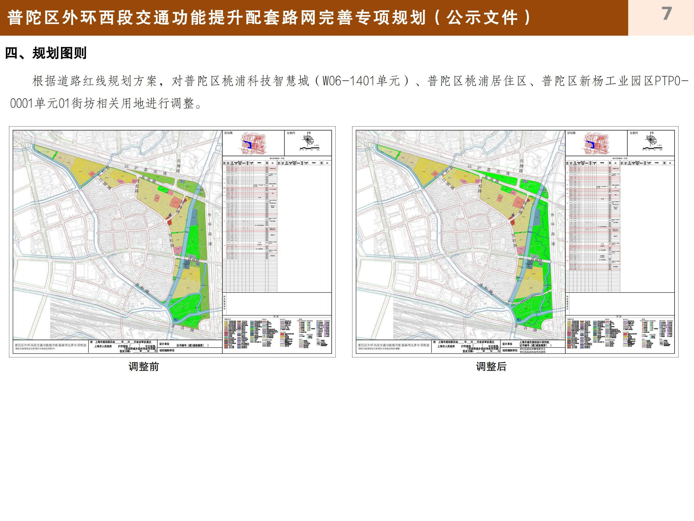The height and width of the screenshot is (521, 694).
Task: Click the 四、规划图则 section heading
Action: [x=46, y=53]
